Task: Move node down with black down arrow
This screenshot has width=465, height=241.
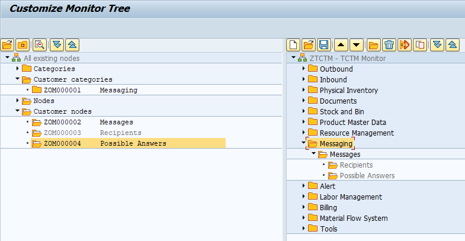Action: click(356, 44)
